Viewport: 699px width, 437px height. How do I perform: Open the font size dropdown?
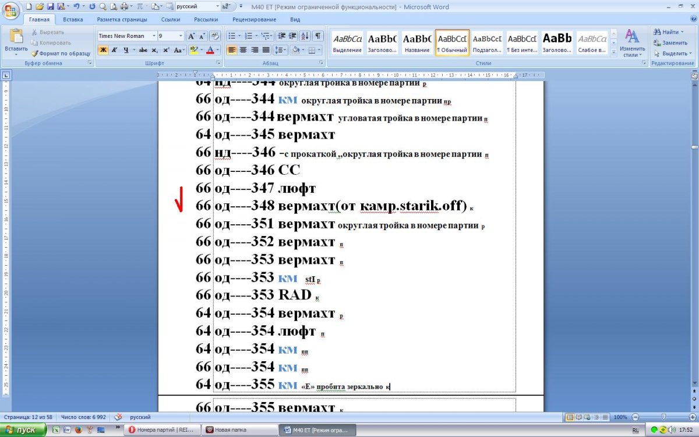coord(181,36)
